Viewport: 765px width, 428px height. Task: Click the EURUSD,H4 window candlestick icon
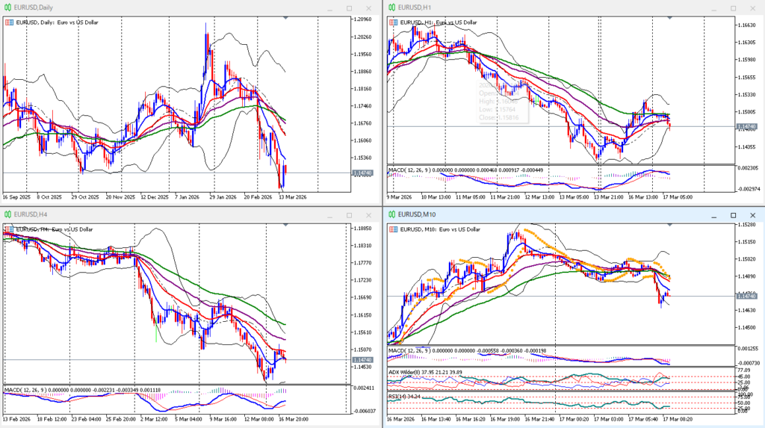pos(8,214)
